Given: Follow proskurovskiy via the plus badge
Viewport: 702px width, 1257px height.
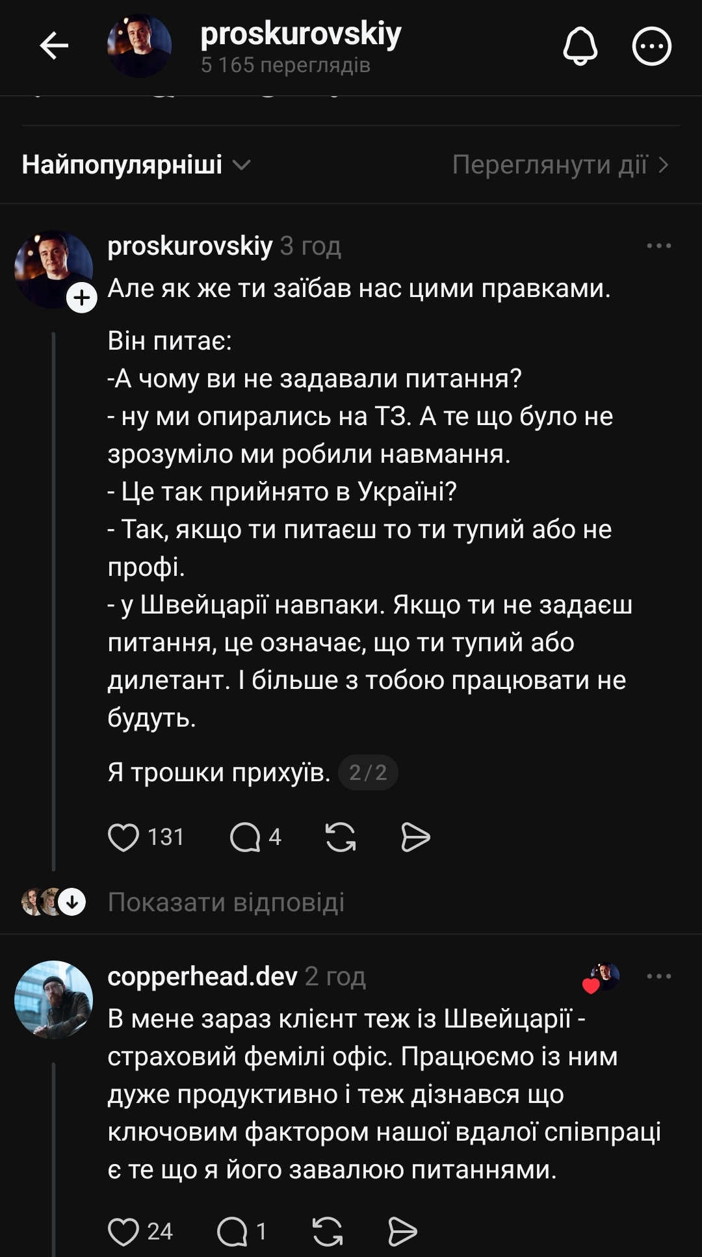Looking at the screenshot, I should 82,299.
